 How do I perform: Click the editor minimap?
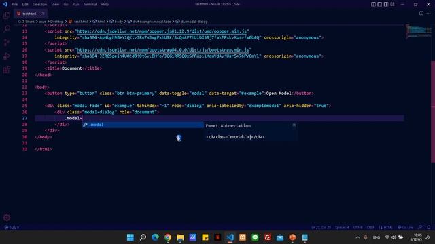(419, 32)
